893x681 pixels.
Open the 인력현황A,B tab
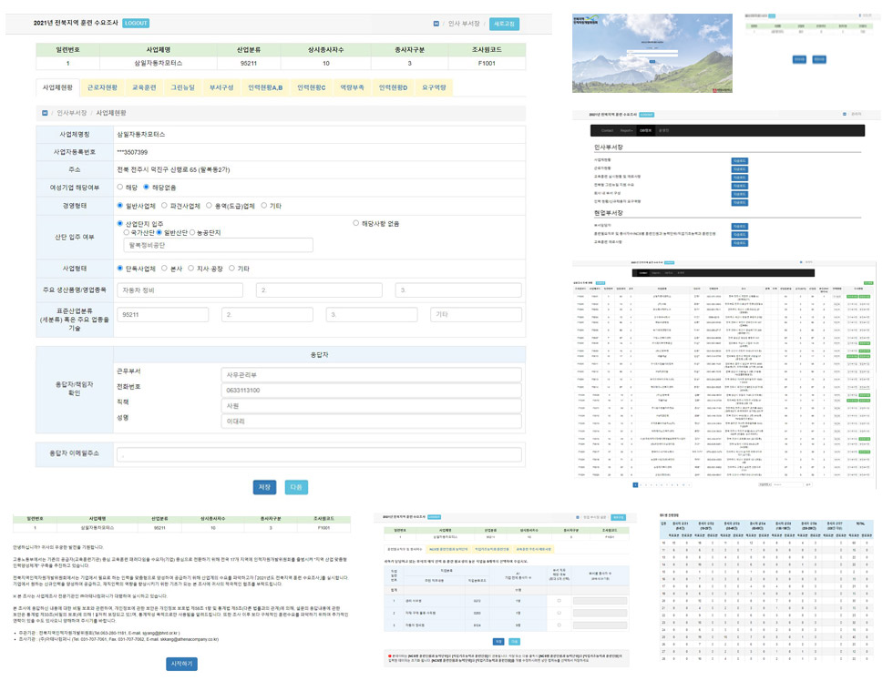pos(265,87)
